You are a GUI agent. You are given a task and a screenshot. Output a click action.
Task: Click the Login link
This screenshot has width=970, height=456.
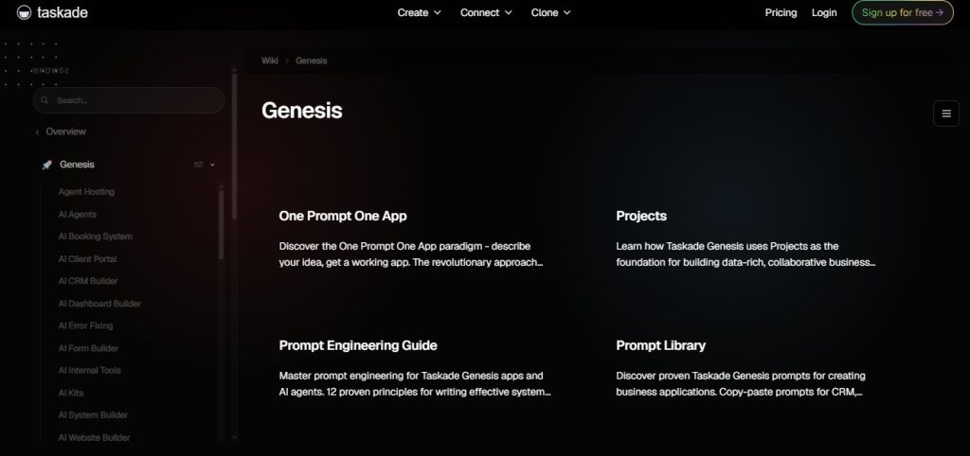824,12
